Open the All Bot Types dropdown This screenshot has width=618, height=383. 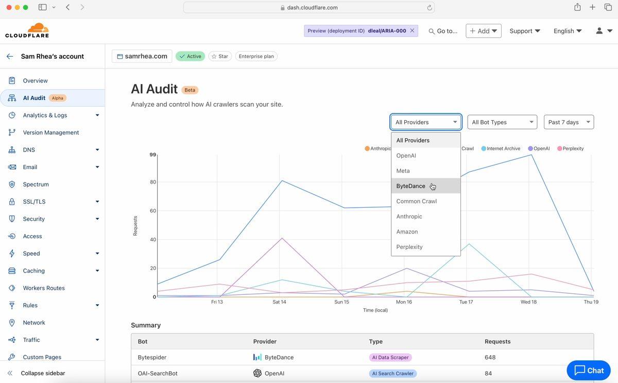click(x=502, y=122)
